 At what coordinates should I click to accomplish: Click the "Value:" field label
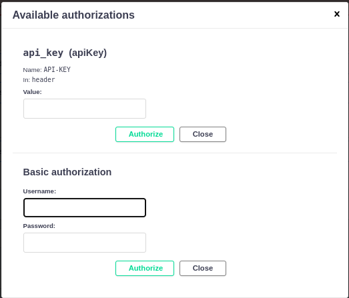[32, 92]
